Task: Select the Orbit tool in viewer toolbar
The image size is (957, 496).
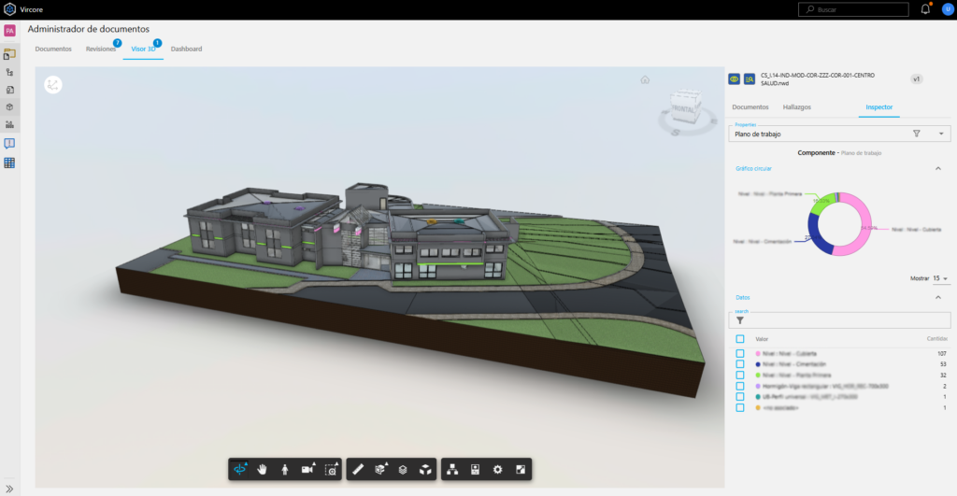Action: (x=240, y=470)
